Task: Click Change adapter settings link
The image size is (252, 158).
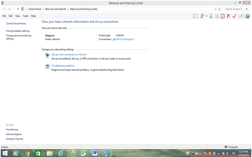Action: point(18,31)
